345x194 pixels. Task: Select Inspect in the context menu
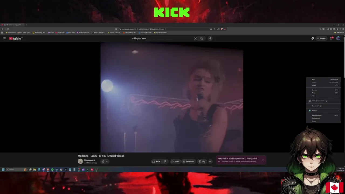coord(323,121)
